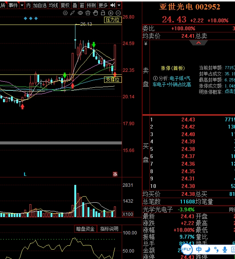Viewport: 235px width, 259px height.
Task: Click the 内 toolbar button
Action: tap(28, 5)
